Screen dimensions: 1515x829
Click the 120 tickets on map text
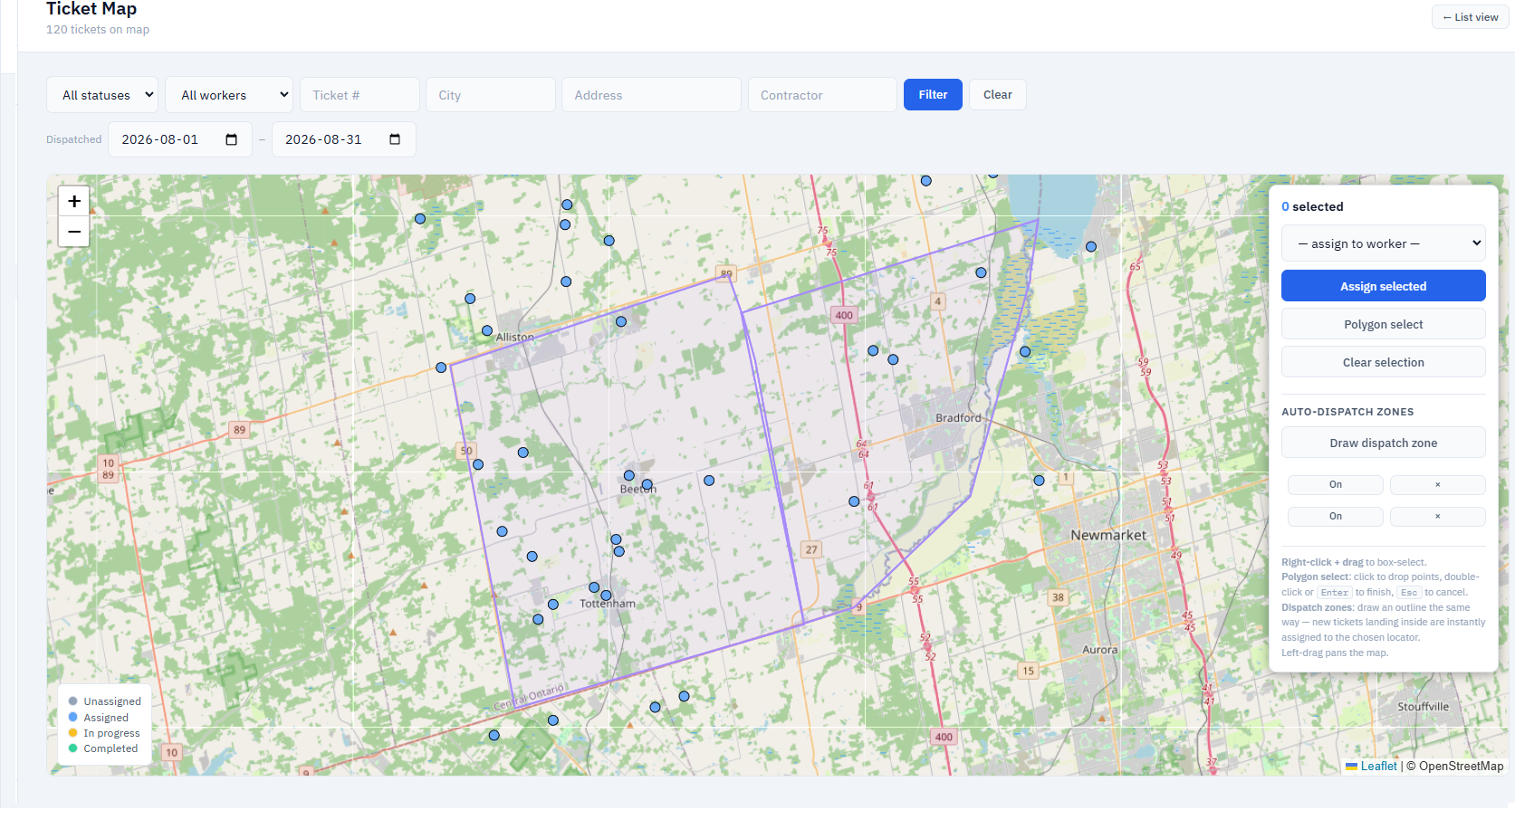click(98, 30)
